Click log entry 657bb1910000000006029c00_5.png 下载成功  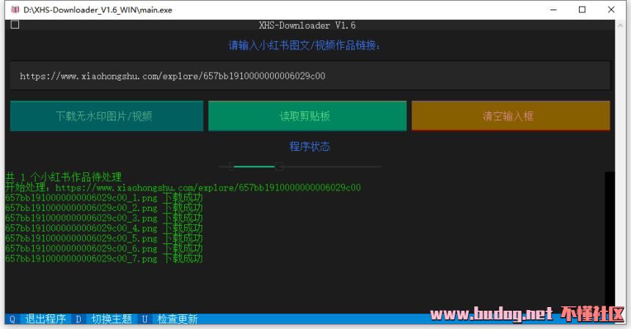click(x=104, y=238)
